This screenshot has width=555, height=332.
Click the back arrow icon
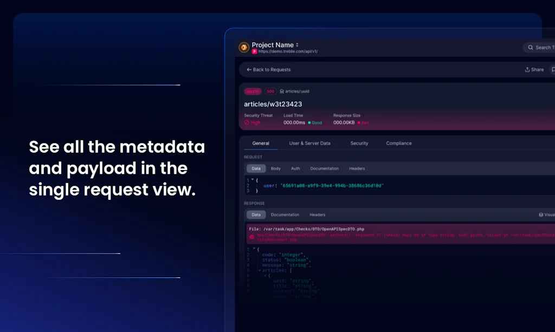click(249, 70)
